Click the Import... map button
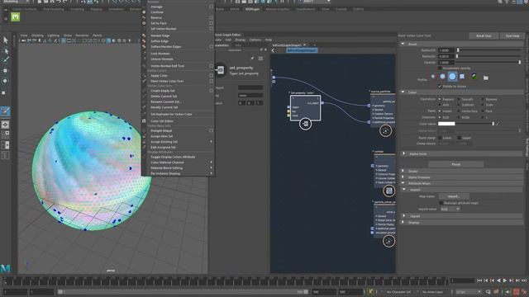The image size is (529, 297). coord(454,196)
